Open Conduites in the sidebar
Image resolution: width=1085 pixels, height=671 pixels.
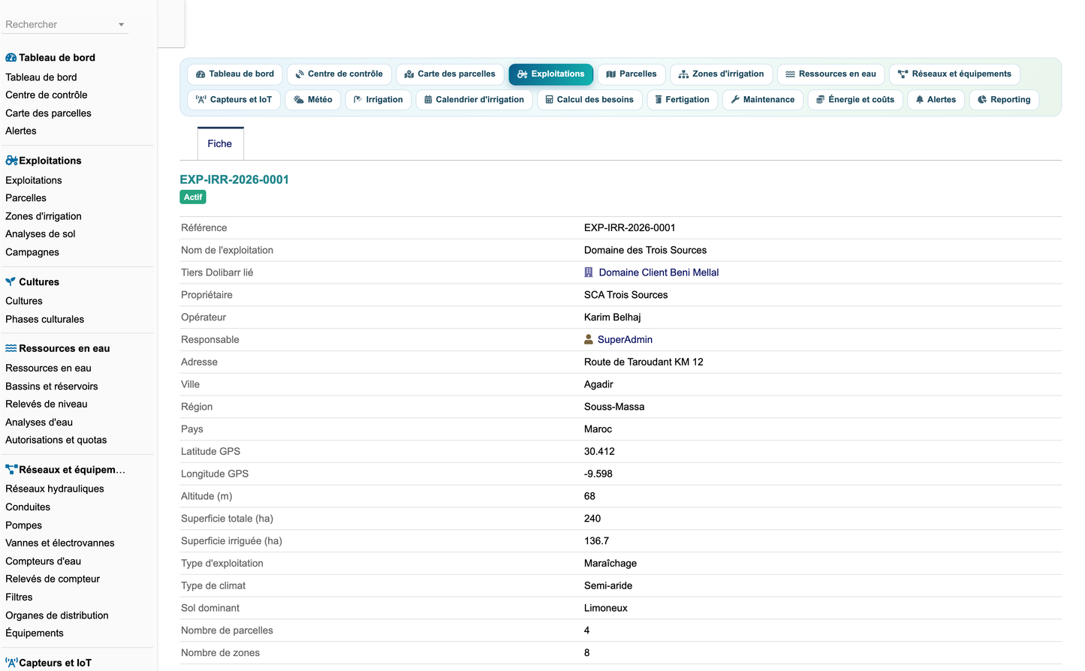(x=28, y=507)
